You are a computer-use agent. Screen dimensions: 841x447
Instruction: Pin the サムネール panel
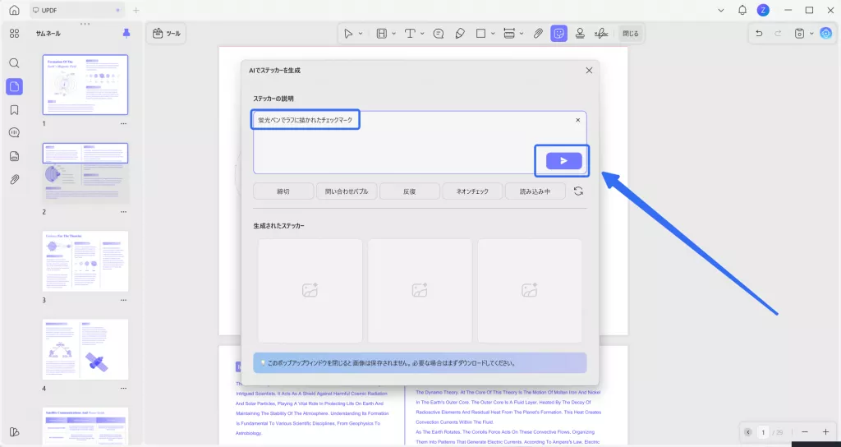tap(126, 33)
